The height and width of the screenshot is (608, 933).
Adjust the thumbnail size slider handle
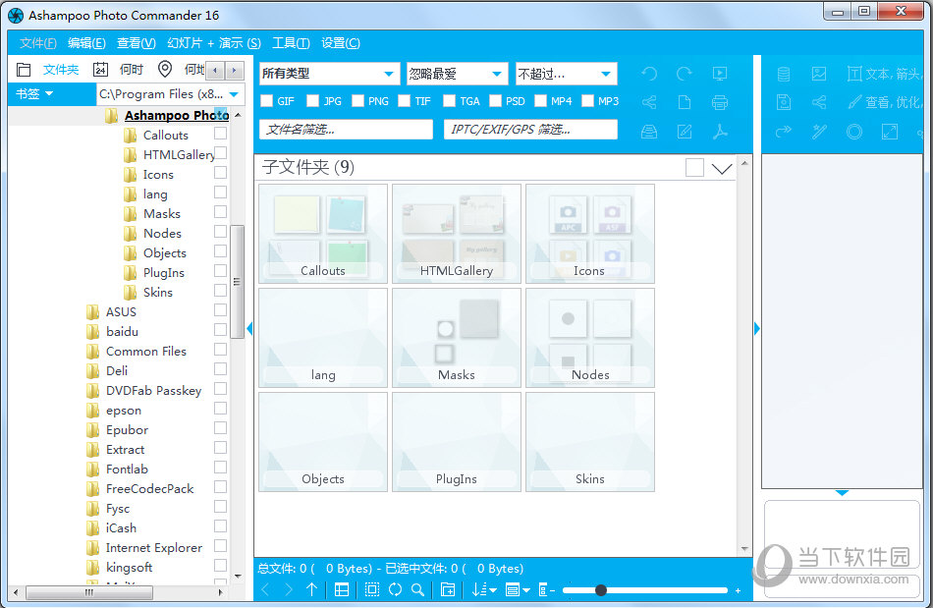click(x=601, y=589)
